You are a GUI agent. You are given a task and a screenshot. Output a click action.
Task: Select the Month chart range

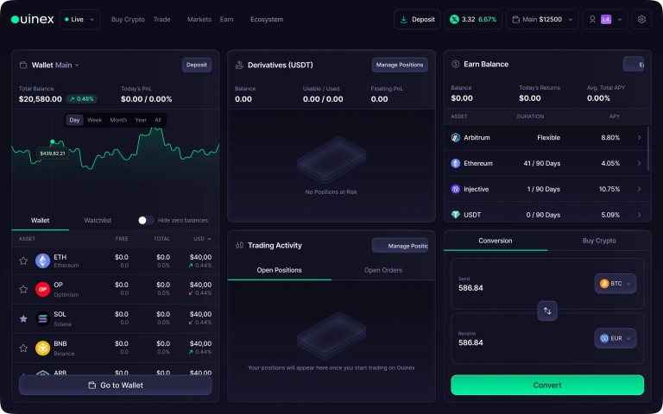click(118, 121)
